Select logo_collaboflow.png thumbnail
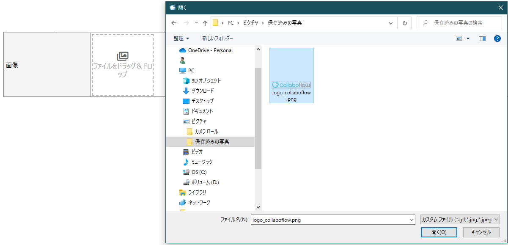The width and height of the screenshot is (508, 245). 291,75
